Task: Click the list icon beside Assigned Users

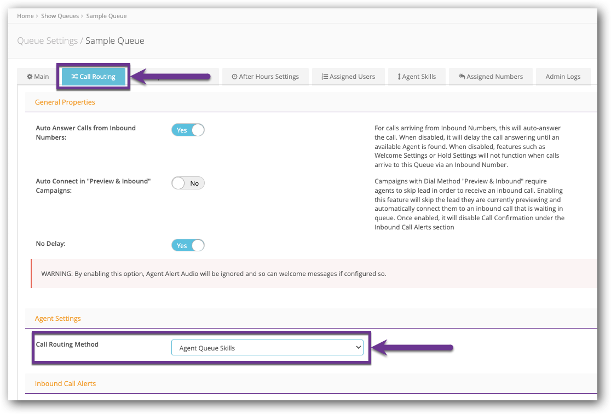Action: click(x=324, y=77)
